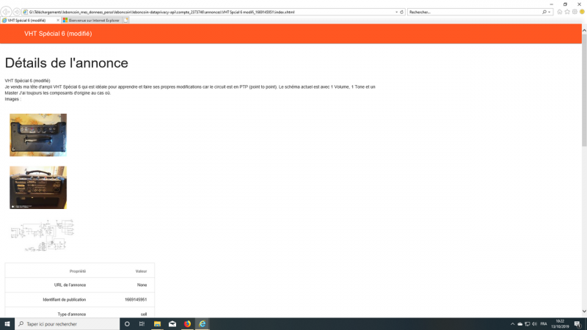Expand the search box provider dropdown

(x=549, y=12)
